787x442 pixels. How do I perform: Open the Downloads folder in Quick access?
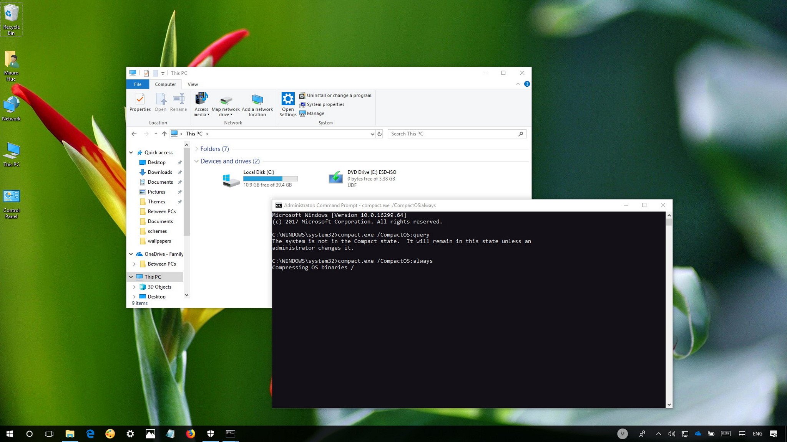[x=160, y=172]
